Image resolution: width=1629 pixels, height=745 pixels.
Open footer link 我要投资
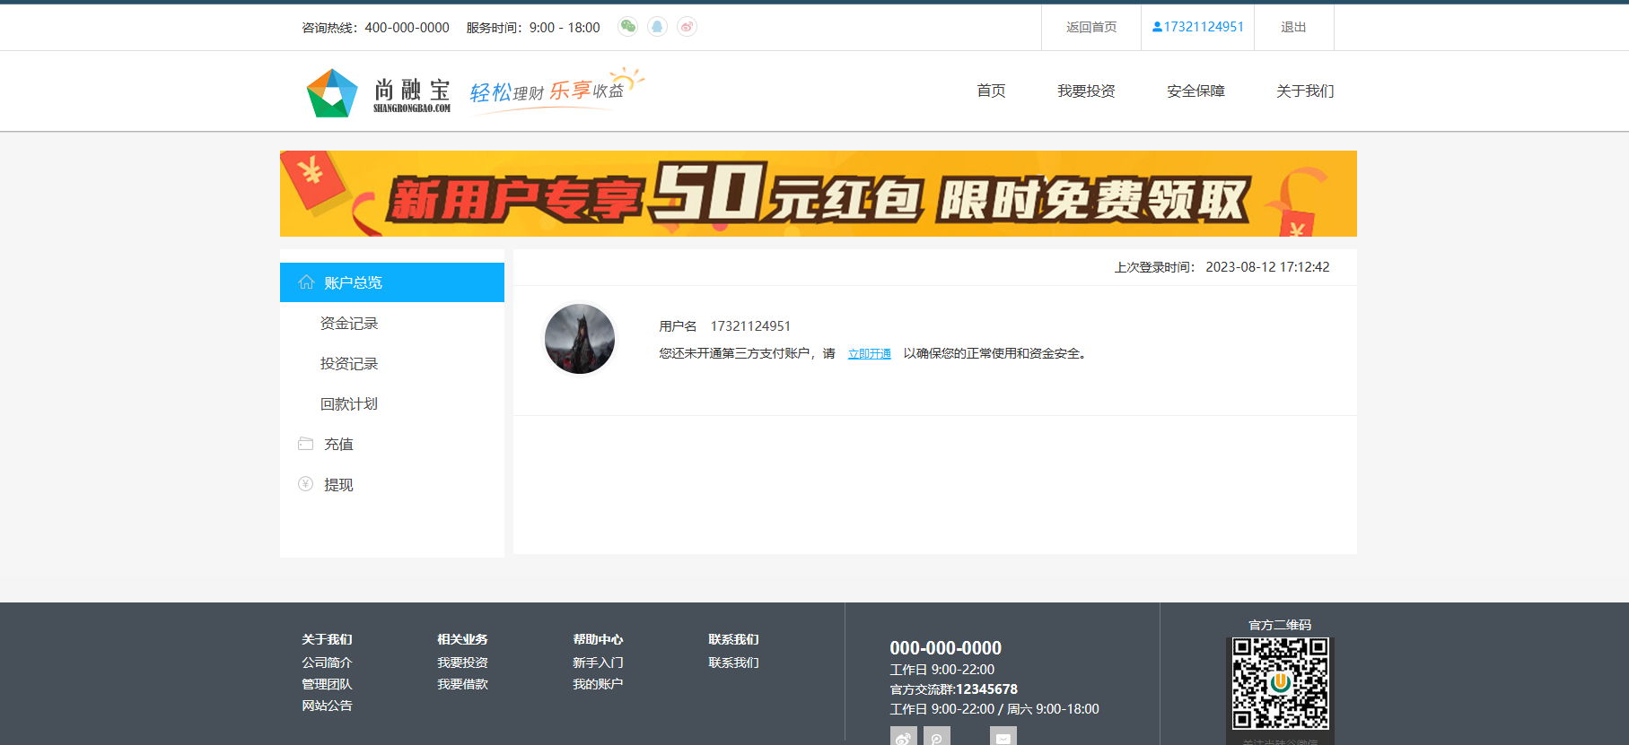click(x=462, y=663)
